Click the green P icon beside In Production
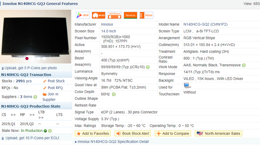Image resolution: width=260 pixels, height=146 pixels. pos(45,131)
